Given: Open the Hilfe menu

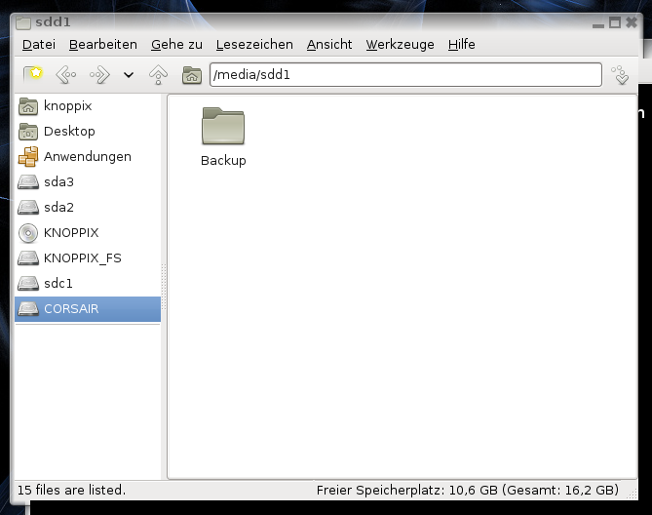Looking at the screenshot, I should tap(462, 45).
